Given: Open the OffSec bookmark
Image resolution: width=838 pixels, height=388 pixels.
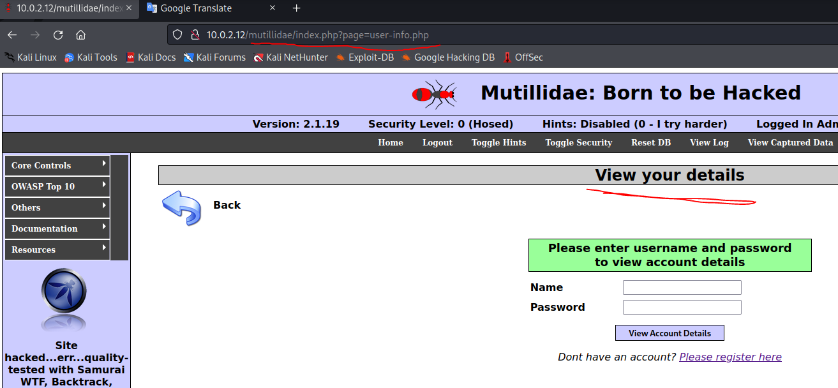Looking at the screenshot, I should pyautogui.click(x=523, y=57).
